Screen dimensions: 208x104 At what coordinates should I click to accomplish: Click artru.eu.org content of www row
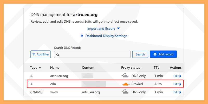pyautogui.click(x=91, y=92)
